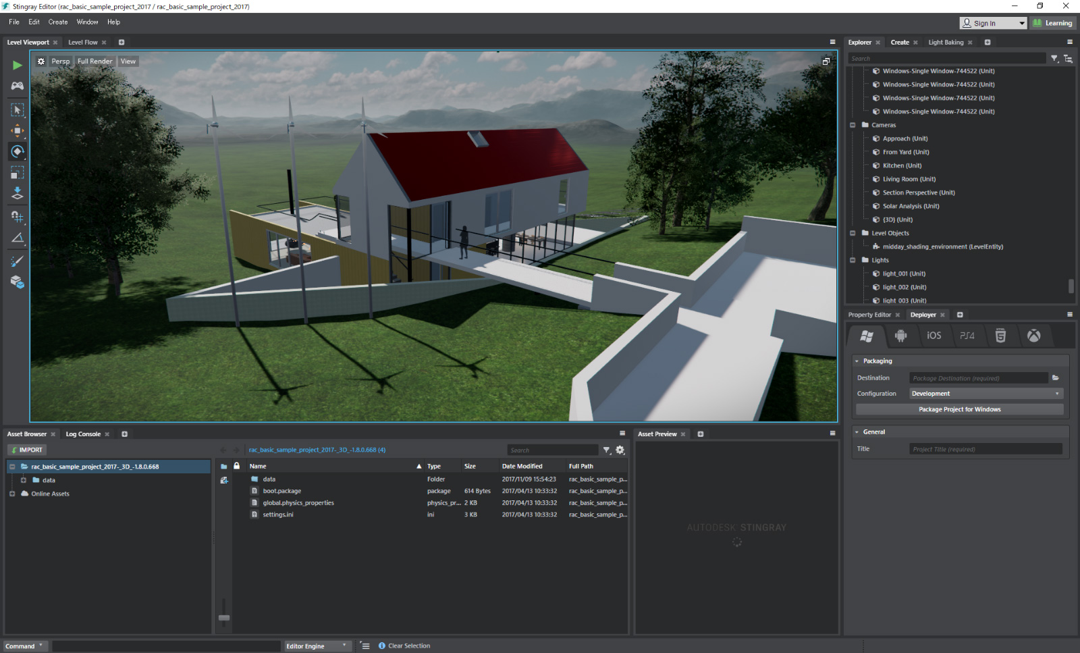This screenshot has height=653, width=1080.
Task: Open Asset Browser settings gear
Action: (x=620, y=450)
